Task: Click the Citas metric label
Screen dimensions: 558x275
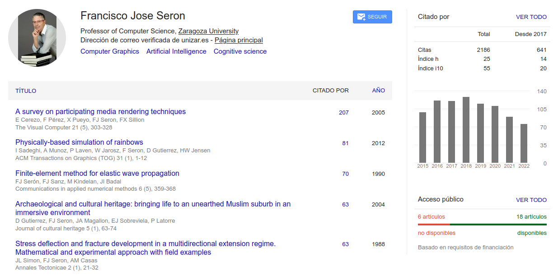Action: coord(425,50)
